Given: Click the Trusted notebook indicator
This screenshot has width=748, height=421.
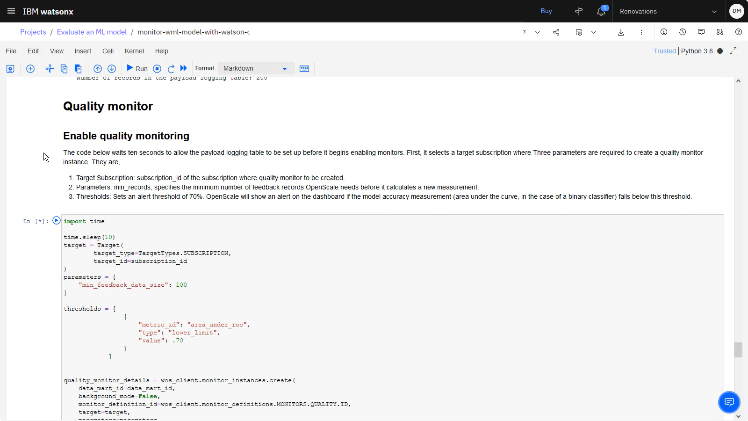Looking at the screenshot, I should (x=665, y=51).
